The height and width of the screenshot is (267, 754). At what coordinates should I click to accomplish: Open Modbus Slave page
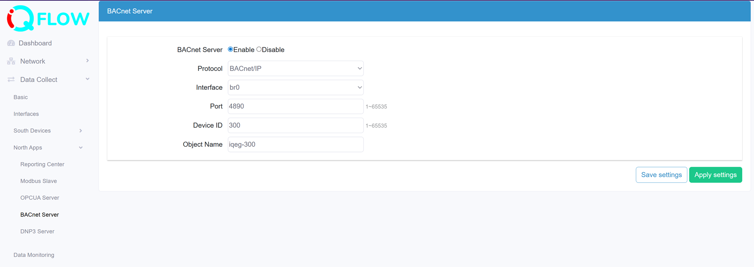pyautogui.click(x=38, y=181)
